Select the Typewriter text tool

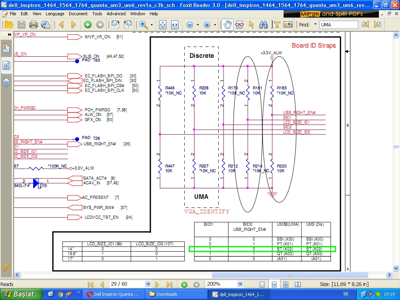[276, 25]
